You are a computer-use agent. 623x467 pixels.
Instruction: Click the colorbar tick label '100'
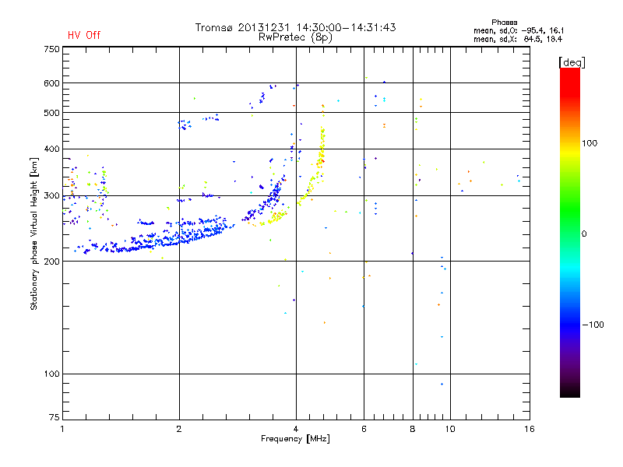click(x=590, y=143)
